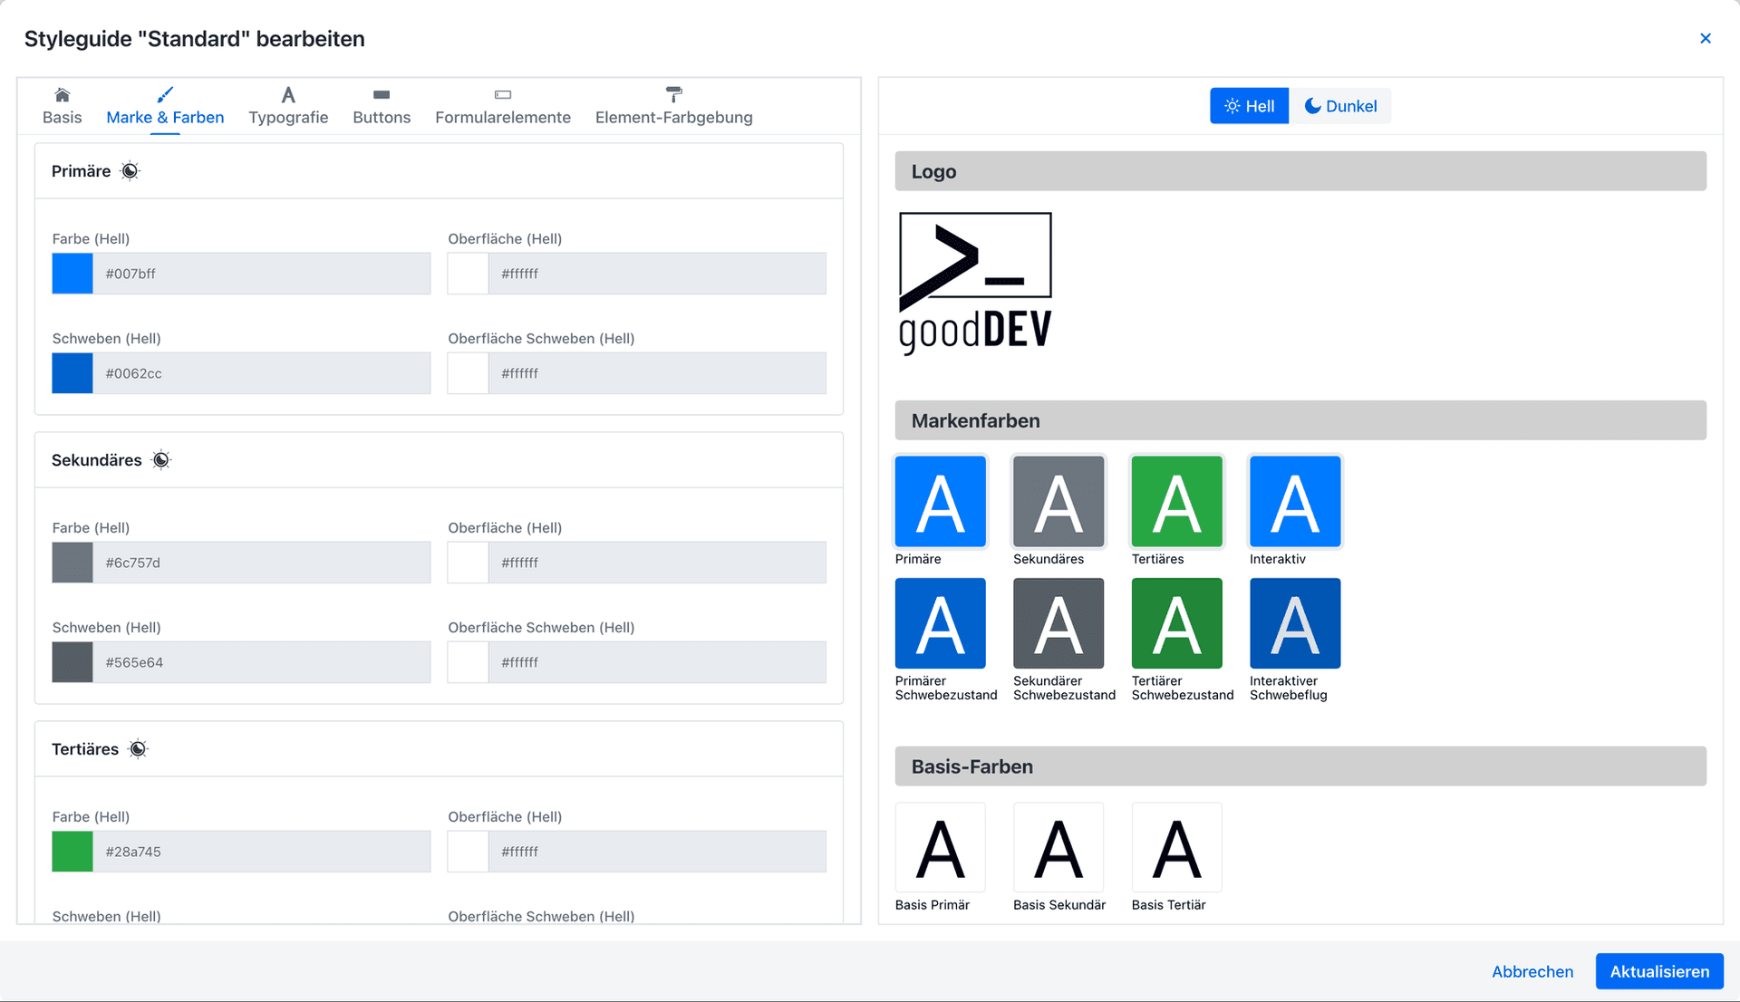1740x1002 pixels.
Task: Open the Formularelemente tab
Action: coord(503,106)
